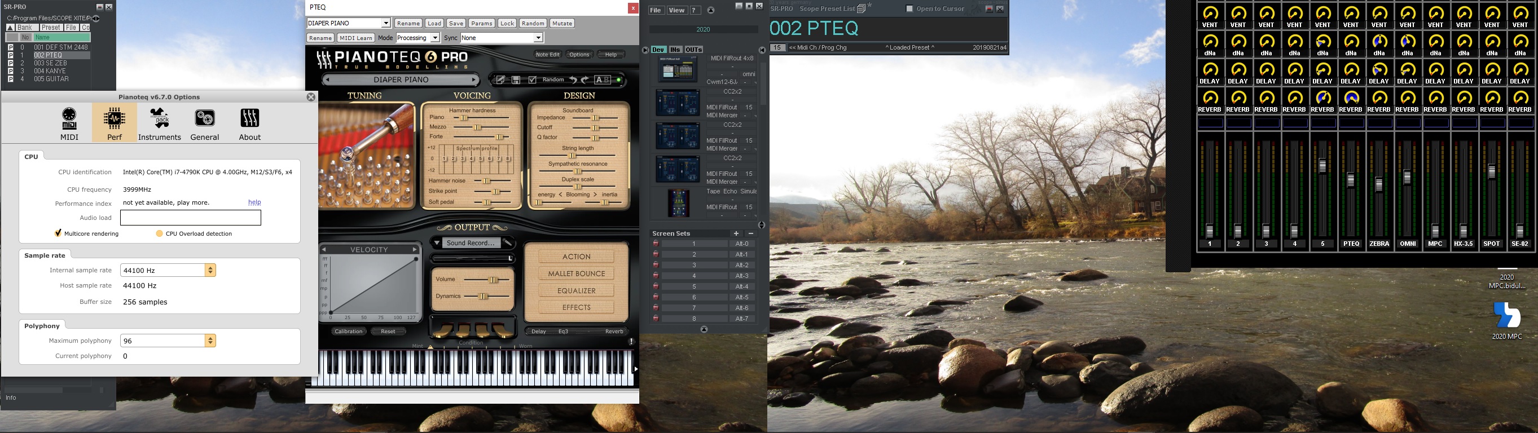Click the Pianoteq Options button

[x=579, y=54]
